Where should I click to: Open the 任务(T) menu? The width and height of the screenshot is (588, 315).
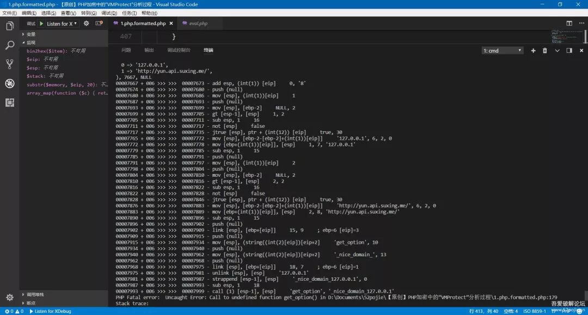tap(130, 13)
